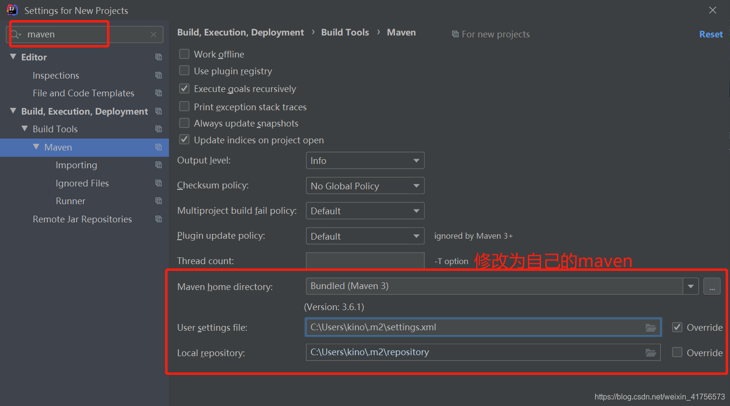This screenshot has height=406, width=730.
Task: Open Importing settings under Maven
Action: tap(76, 165)
